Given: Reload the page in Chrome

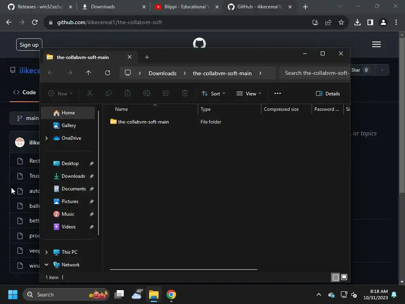Looking at the screenshot, I should [x=35, y=22].
